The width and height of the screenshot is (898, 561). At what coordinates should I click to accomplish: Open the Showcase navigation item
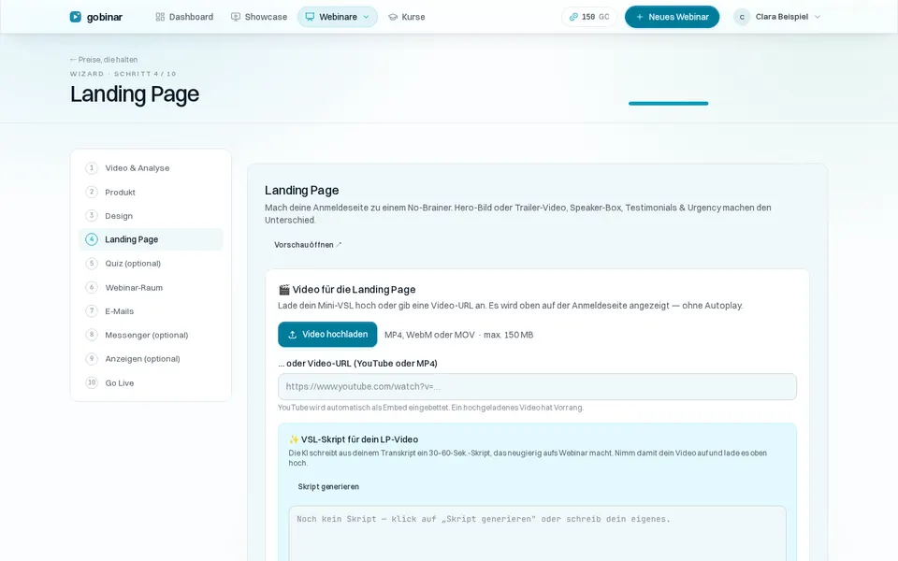coord(259,17)
